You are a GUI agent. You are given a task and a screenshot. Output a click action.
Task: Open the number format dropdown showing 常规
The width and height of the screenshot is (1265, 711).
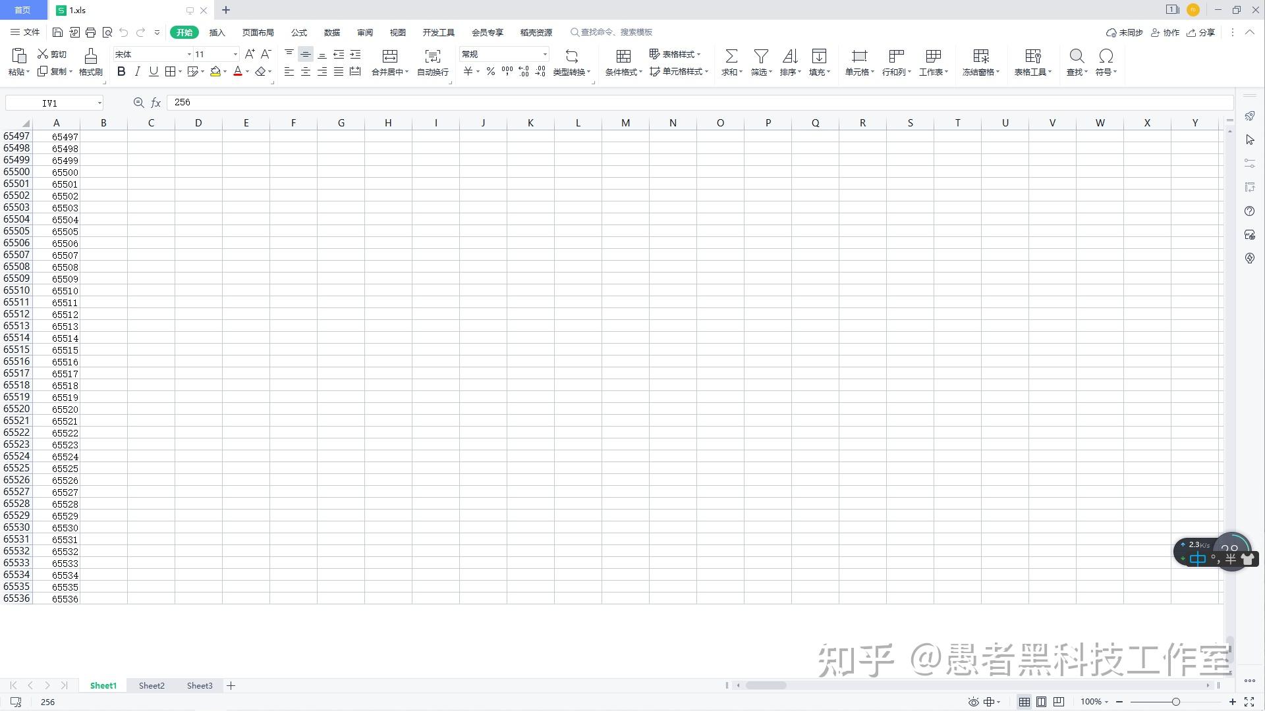(x=544, y=54)
